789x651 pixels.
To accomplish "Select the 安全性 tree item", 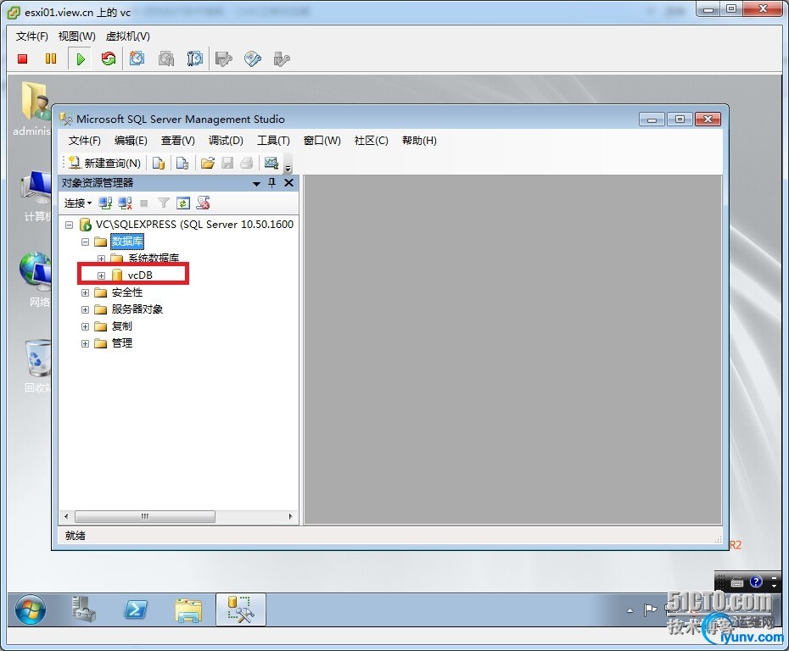I will click(x=126, y=292).
